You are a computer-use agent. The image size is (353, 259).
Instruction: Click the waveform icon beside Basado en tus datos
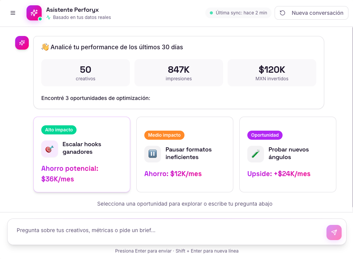(x=48, y=17)
